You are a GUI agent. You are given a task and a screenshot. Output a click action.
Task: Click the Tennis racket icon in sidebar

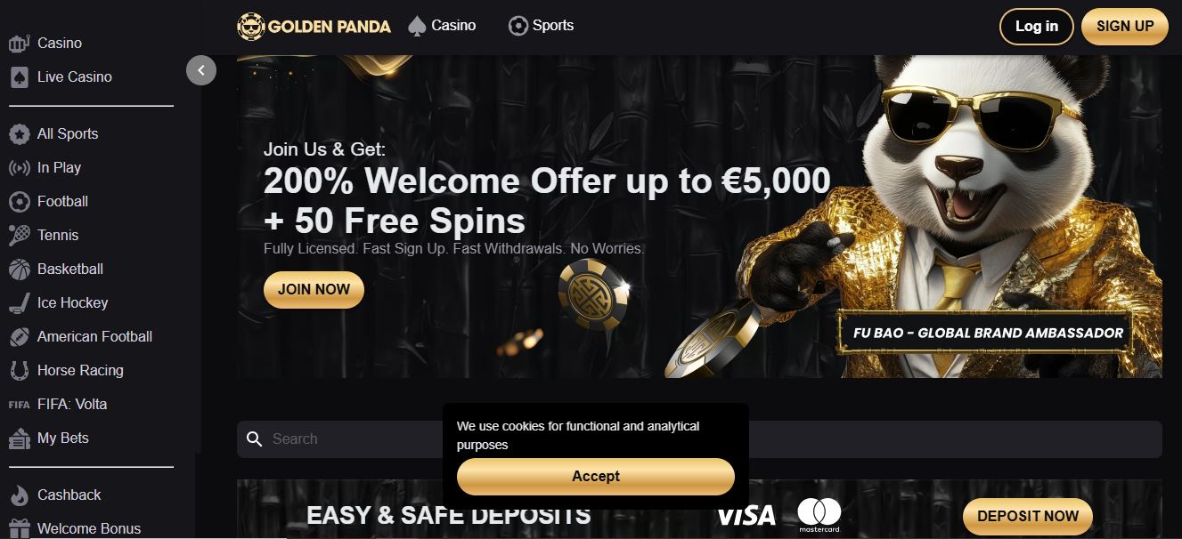click(x=19, y=236)
